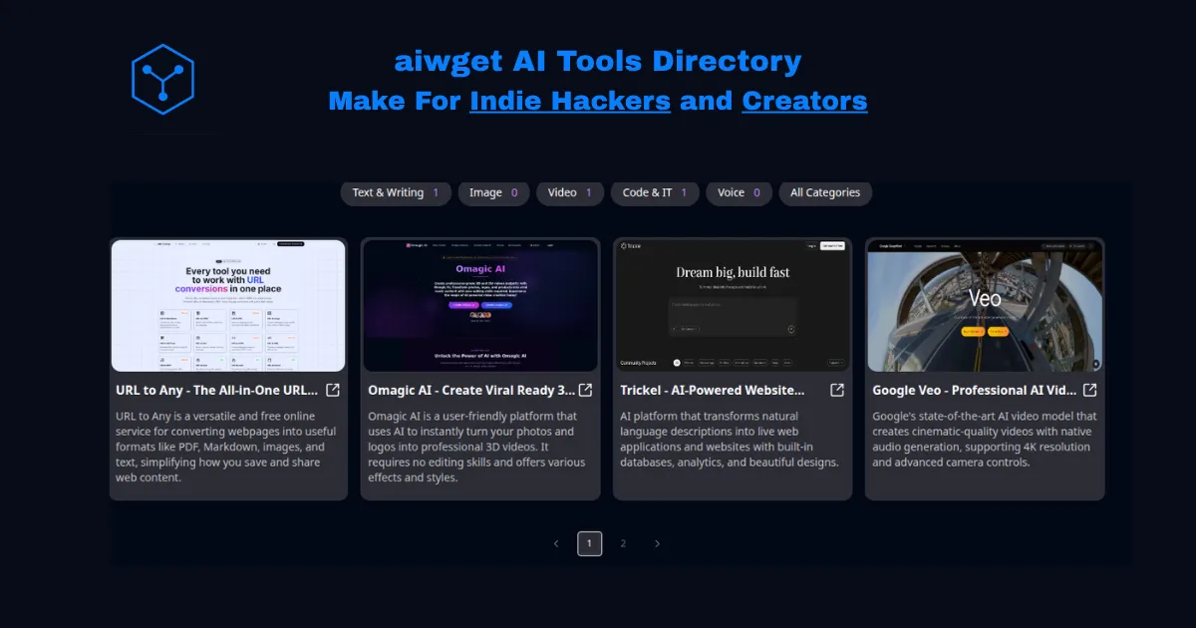Filter by Code & IT category
1196x628 pixels.
click(655, 192)
